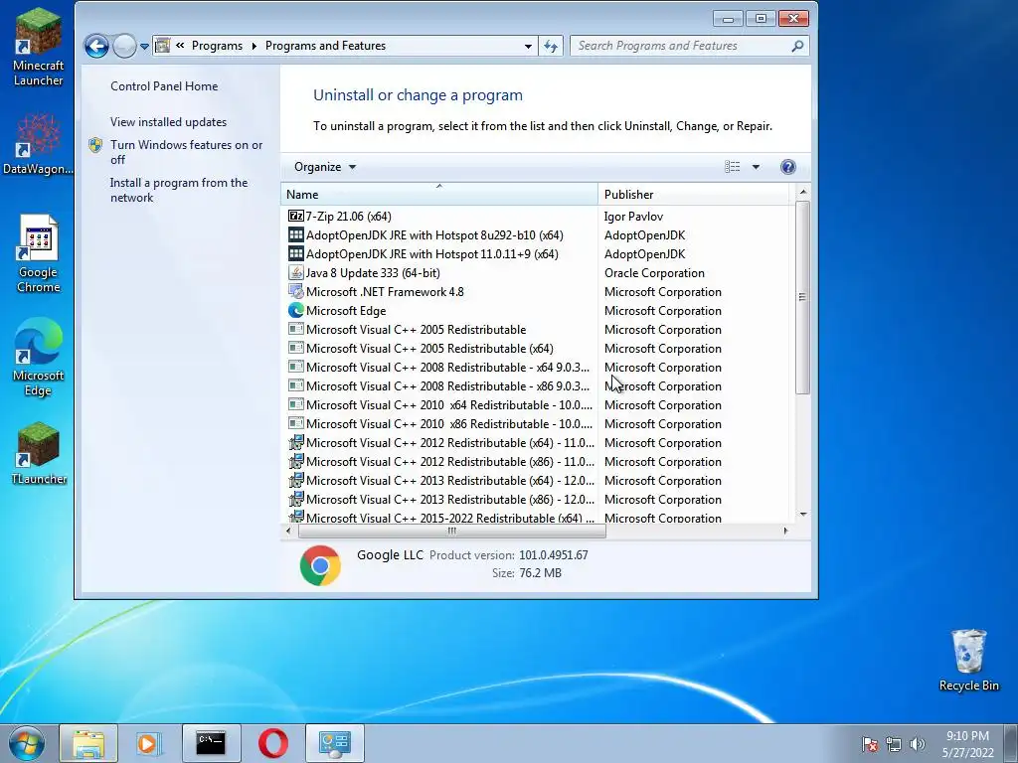
Task: Click the Refresh button next to address bar
Action: click(x=551, y=46)
